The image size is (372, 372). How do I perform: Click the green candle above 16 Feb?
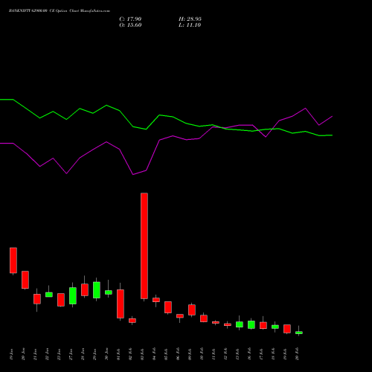[x=251, y=324]
